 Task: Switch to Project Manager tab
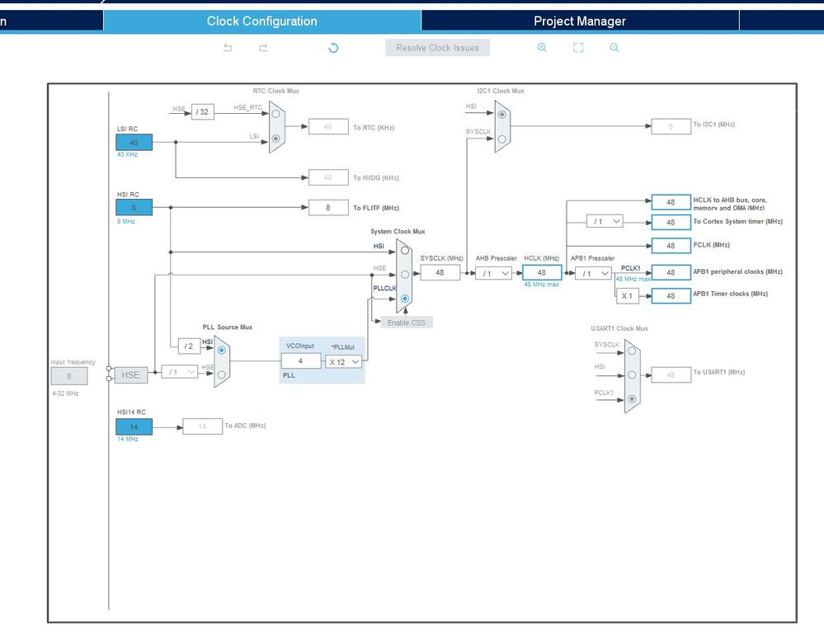[580, 21]
